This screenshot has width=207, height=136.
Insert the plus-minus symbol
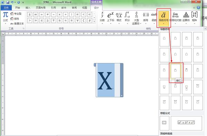point(30,14)
